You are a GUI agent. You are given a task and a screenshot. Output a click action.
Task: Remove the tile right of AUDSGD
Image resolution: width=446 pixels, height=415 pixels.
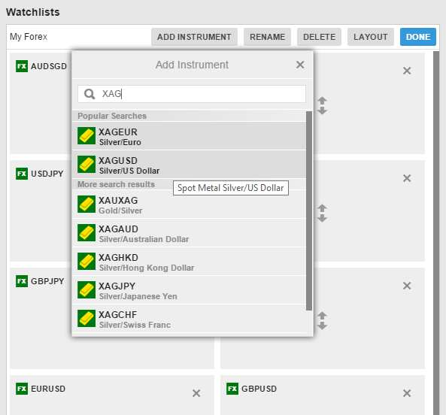pyautogui.click(x=407, y=71)
